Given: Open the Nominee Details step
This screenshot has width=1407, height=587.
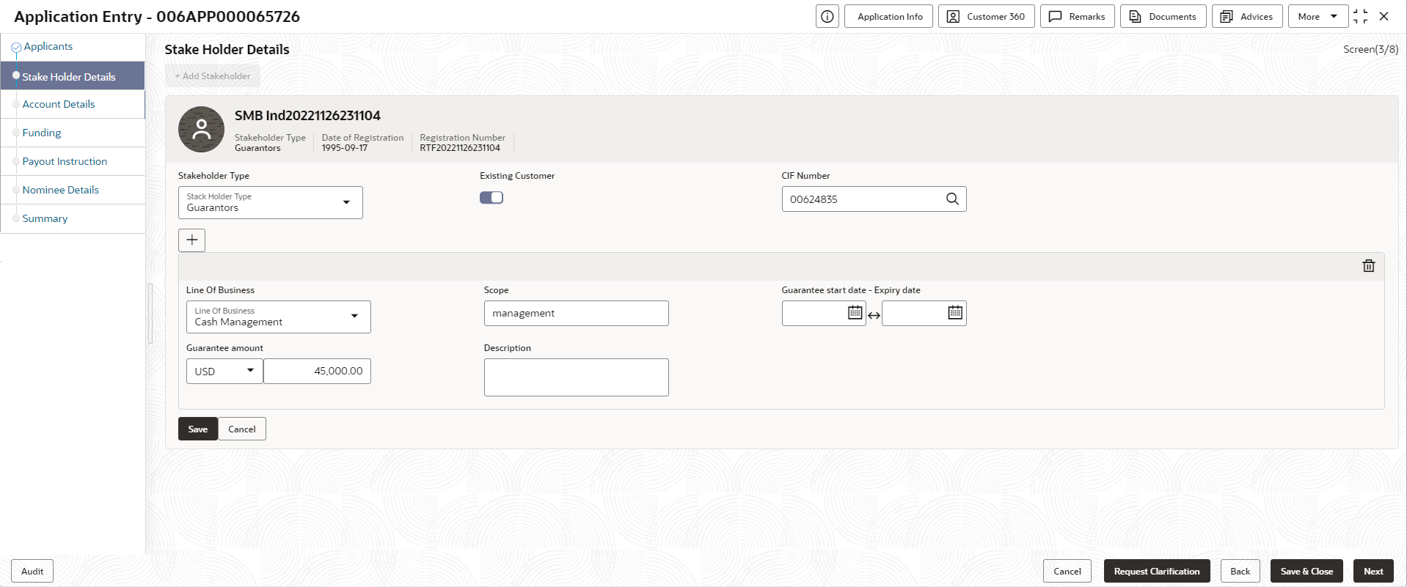Looking at the screenshot, I should click(60, 190).
